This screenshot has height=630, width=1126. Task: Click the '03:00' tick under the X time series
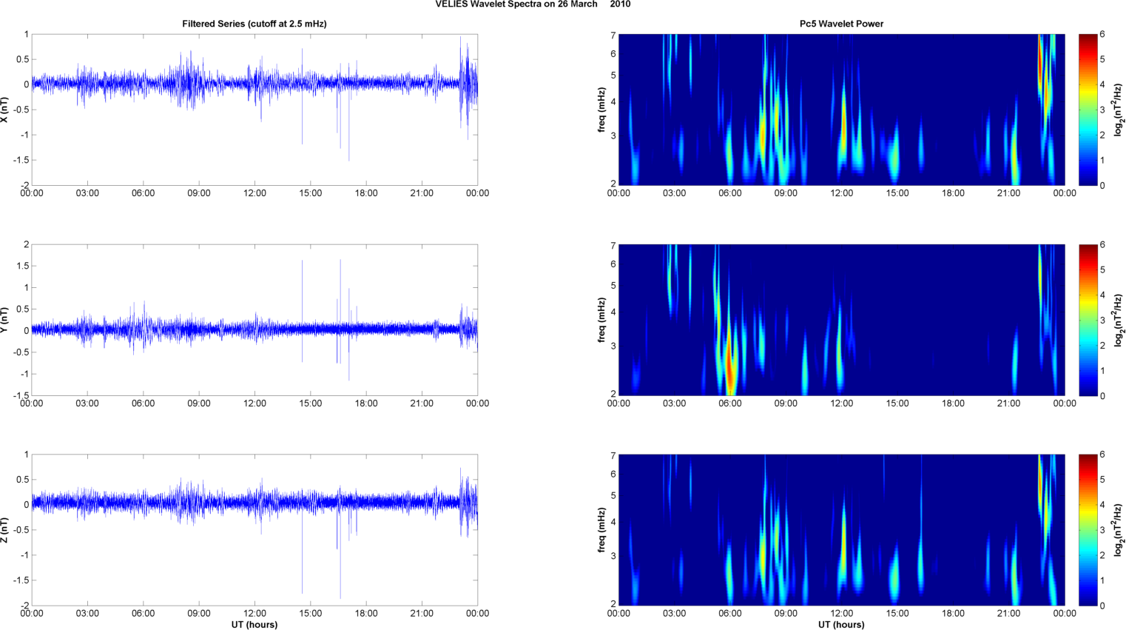click(87, 193)
